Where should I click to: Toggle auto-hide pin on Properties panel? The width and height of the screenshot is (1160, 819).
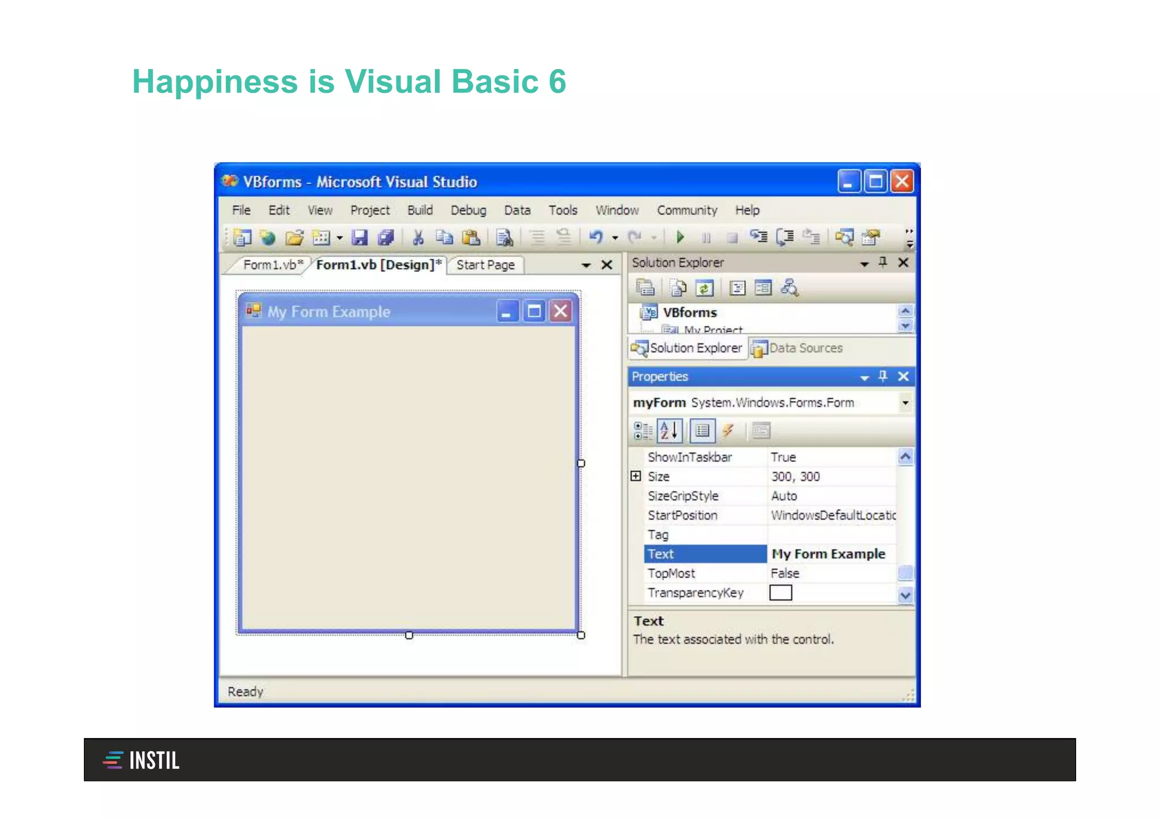883,376
